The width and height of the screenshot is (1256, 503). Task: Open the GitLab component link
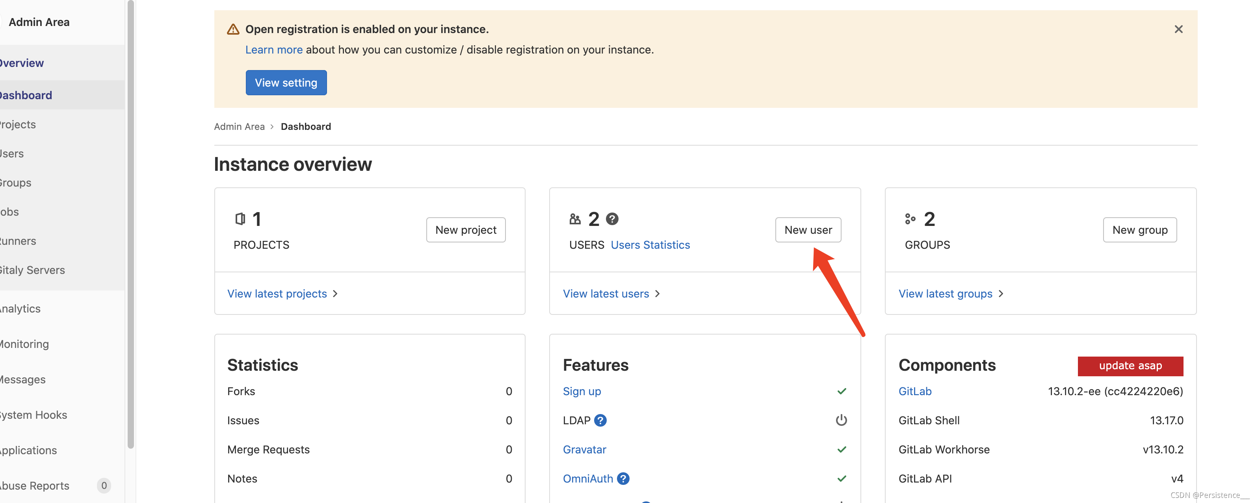915,392
